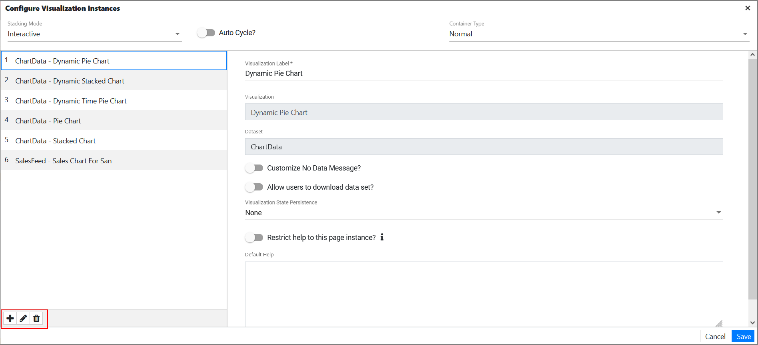The image size is (758, 345).
Task: Click the plus icon to add instance
Action: 10,318
